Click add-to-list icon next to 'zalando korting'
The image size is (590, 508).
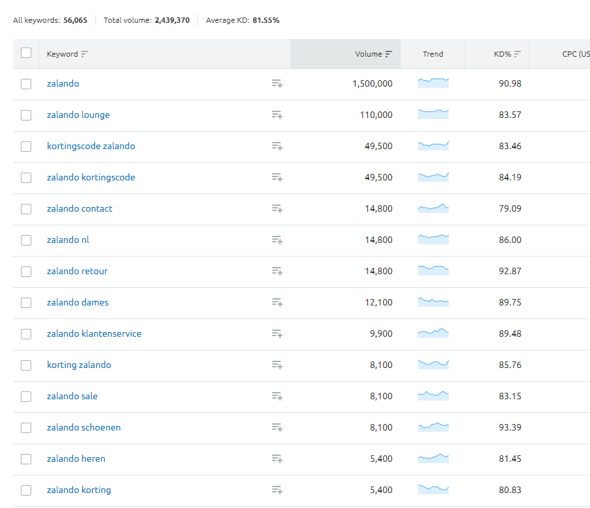(277, 490)
